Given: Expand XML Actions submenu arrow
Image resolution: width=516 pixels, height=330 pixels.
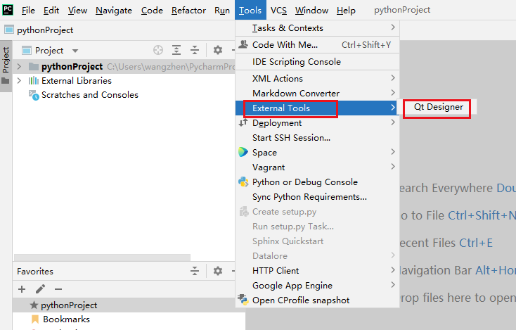Looking at the screenshot, I should [393, 78].
